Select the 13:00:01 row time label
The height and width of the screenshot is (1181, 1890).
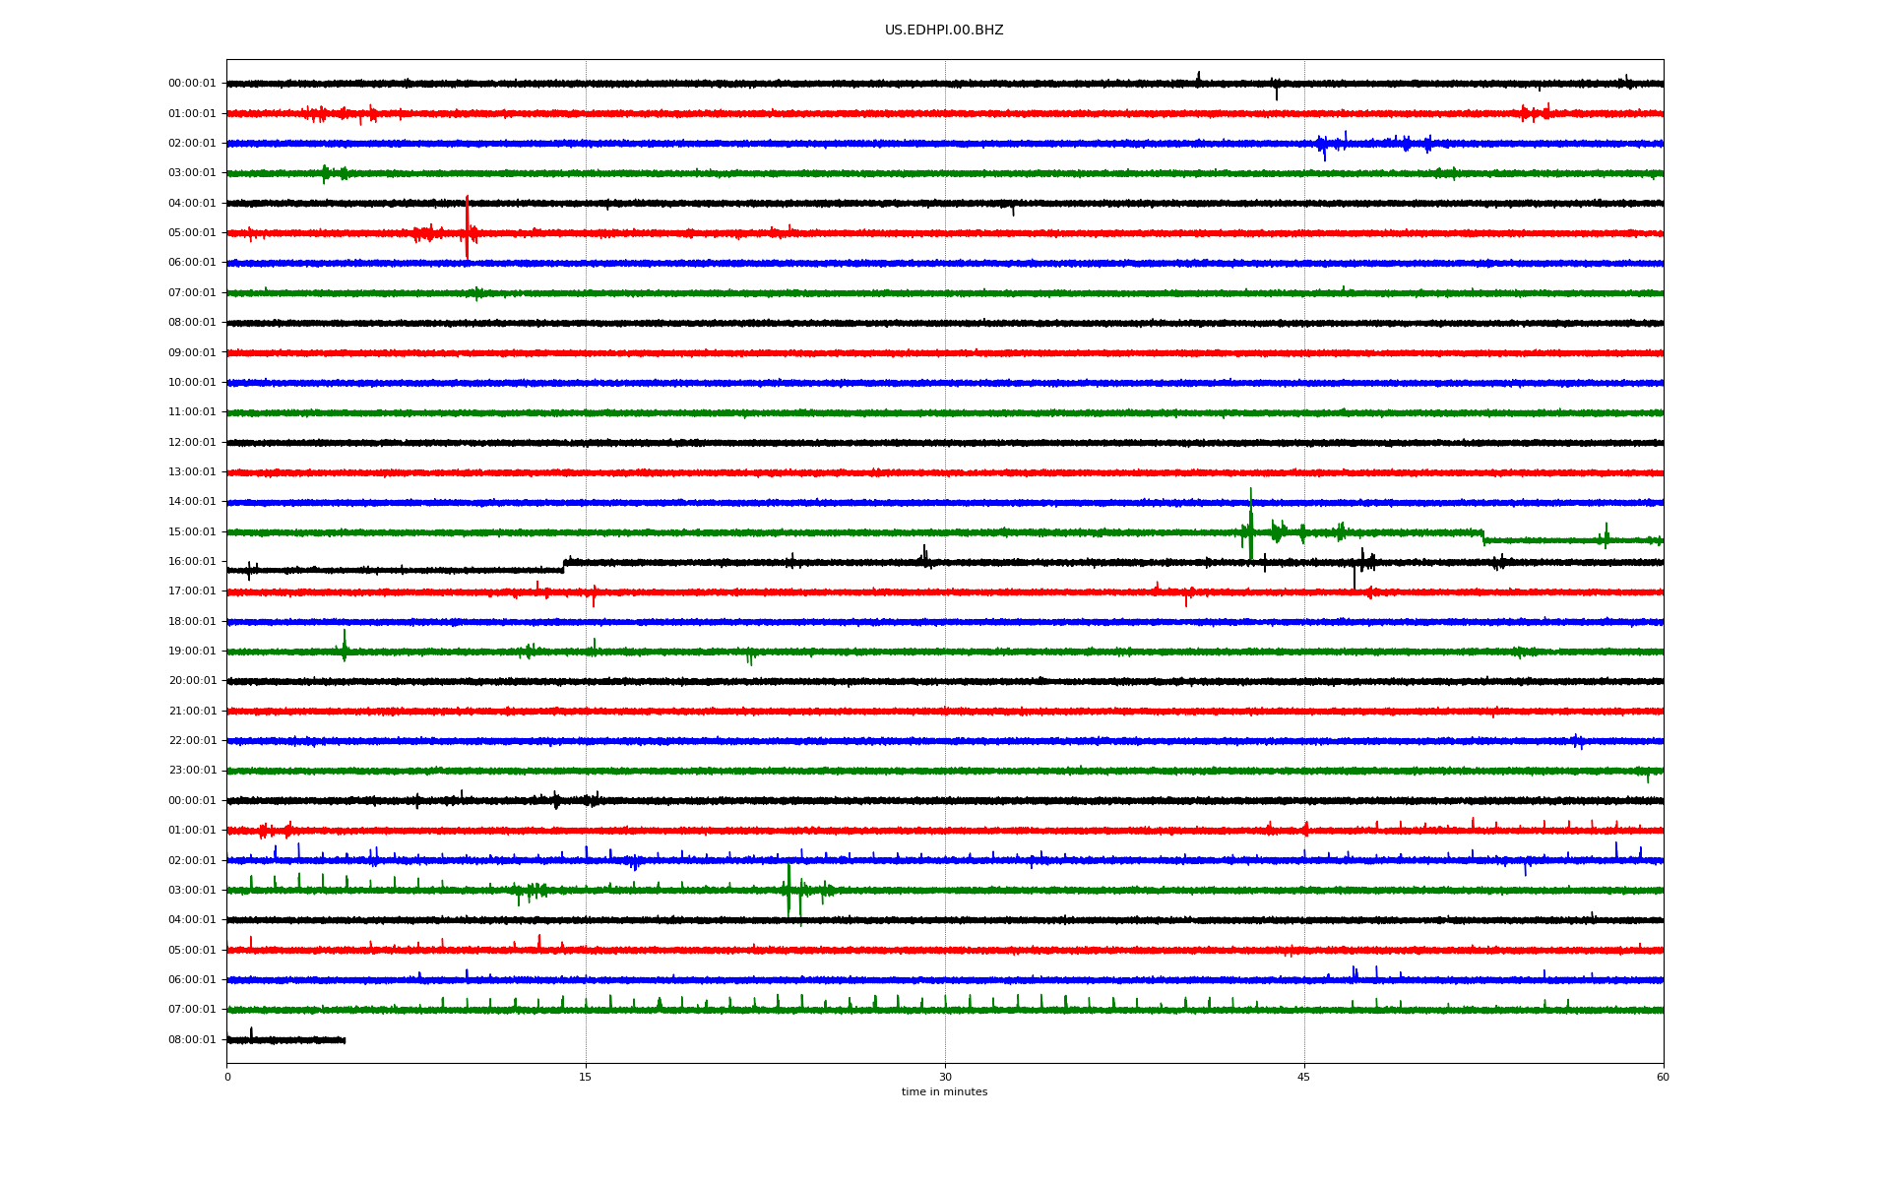pyautogui.click(x=192, y=471)
